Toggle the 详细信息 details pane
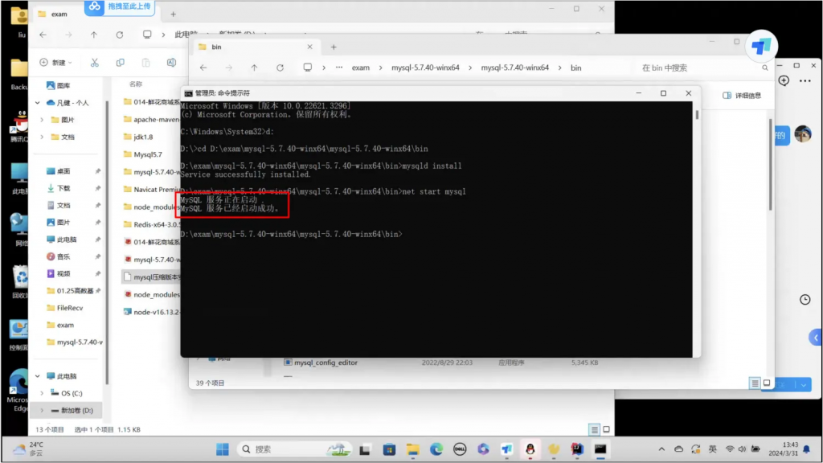 coord(742,96)
